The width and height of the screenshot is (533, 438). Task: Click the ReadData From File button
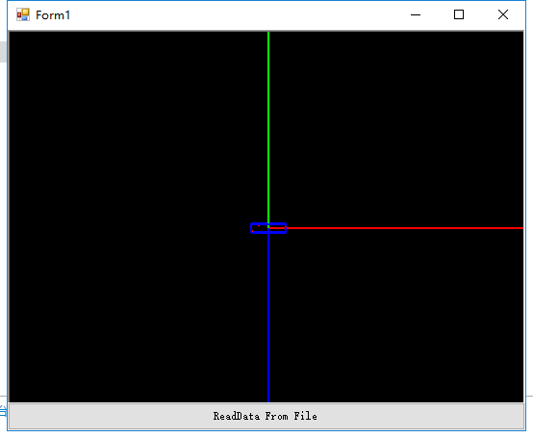(x=266, y=416)
